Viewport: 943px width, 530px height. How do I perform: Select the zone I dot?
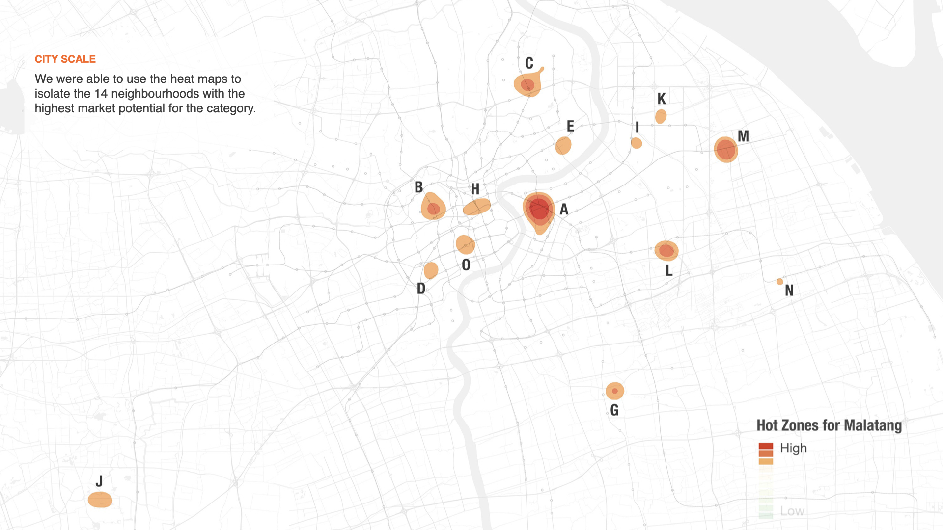637,143
